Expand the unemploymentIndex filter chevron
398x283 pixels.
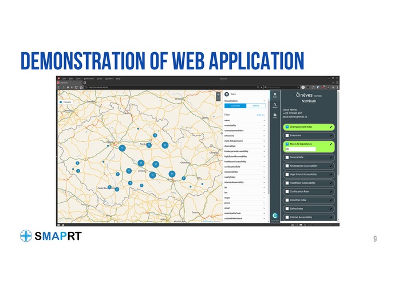(x=264, y=131)
